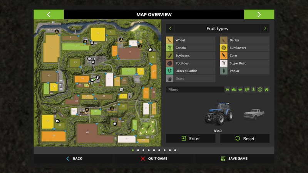Click the orange Corn color swatch

(x=224, y=55)
